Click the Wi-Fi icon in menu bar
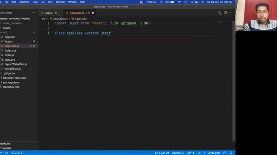This screenshot has height=155, width=277. [x=179, y=2]
